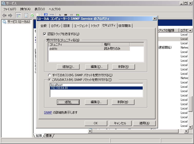Select サービス (ローカル) tree node
194x144 pixels.
(19, 22)
